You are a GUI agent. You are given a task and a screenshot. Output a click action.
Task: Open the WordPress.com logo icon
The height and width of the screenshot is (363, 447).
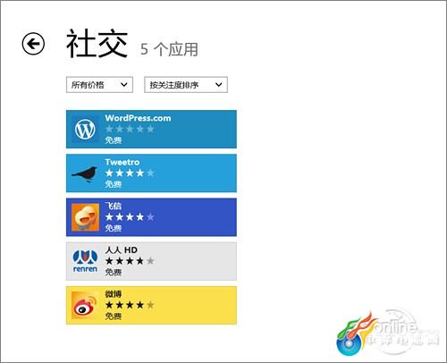point(85,129)
